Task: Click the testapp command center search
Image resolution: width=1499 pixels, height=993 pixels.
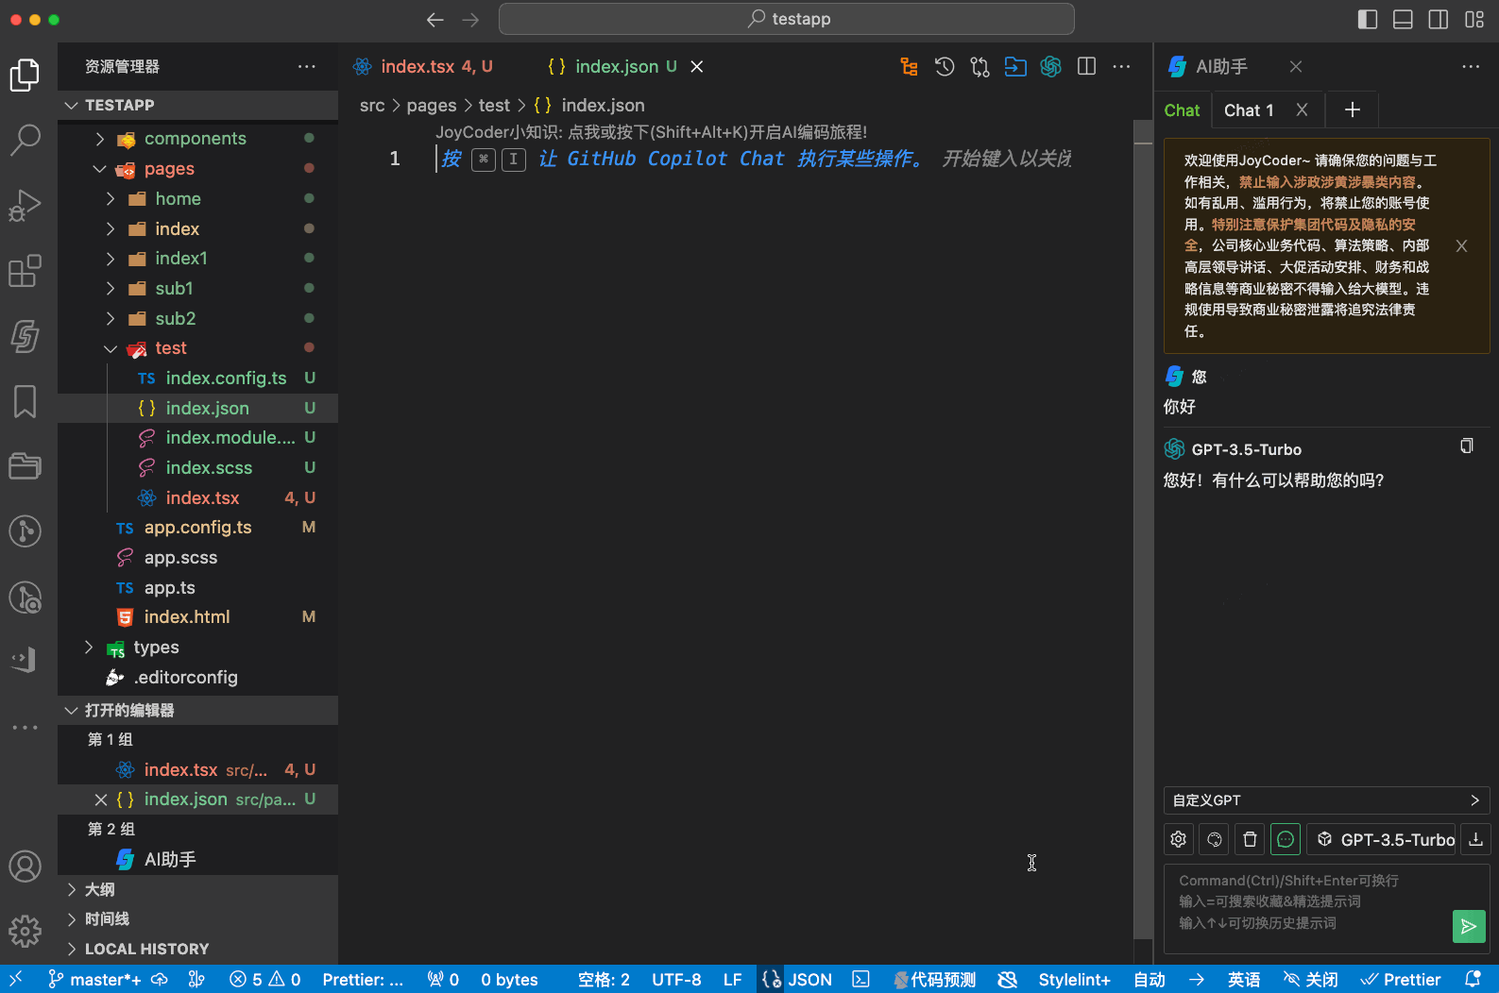Action: [x=786, y=19]
